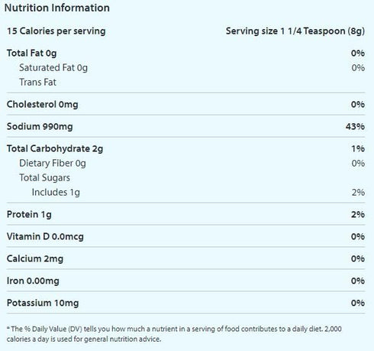Image resolution: width=374 pixels, height=351 pixels.
Task: Click the 43% sodium daily value
Action: [355, 126]
